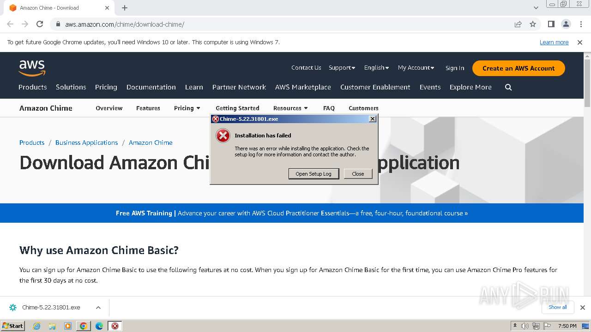The height and width of the screenshot is (332, 591).
Task: Open a new browser tab
Action: pos(125,8)
